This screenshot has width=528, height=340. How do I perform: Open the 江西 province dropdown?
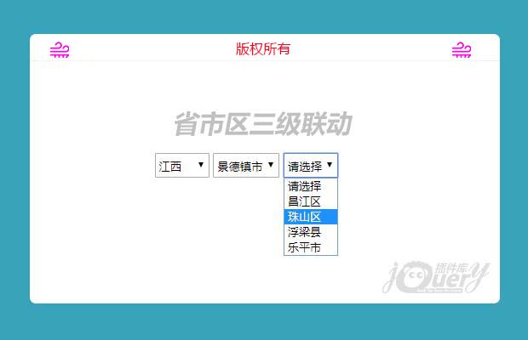click(x=182, y=165)
